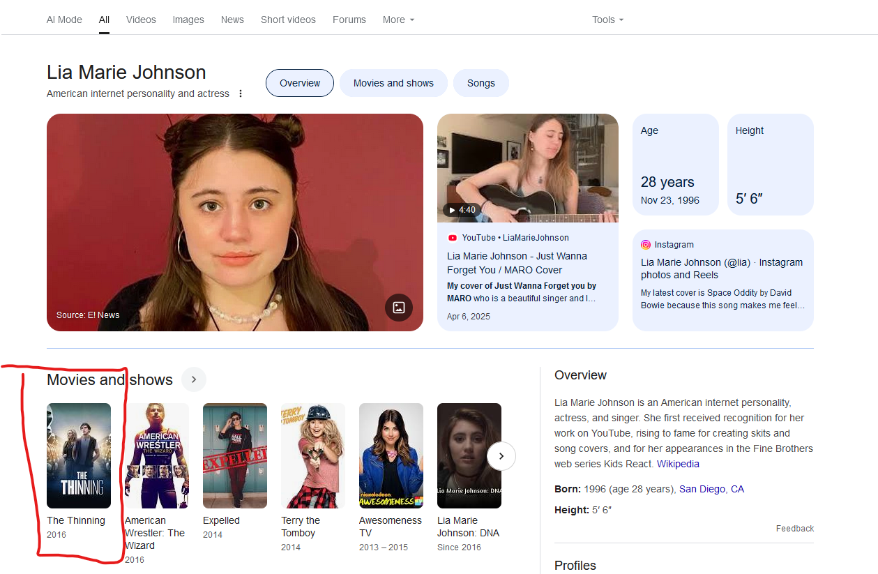Switch to the News tab

tap(232, 20)
